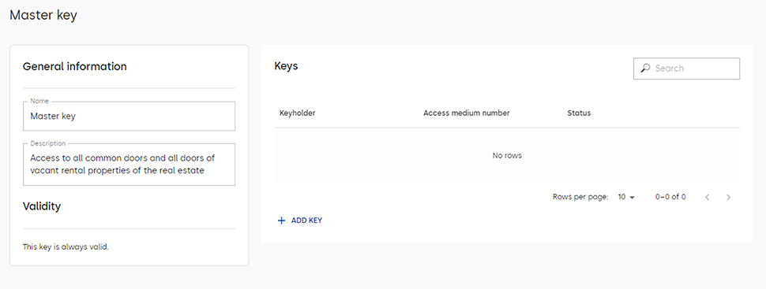Click the magnifier icon in the search box
766x289 pixels.
[645, 69]
